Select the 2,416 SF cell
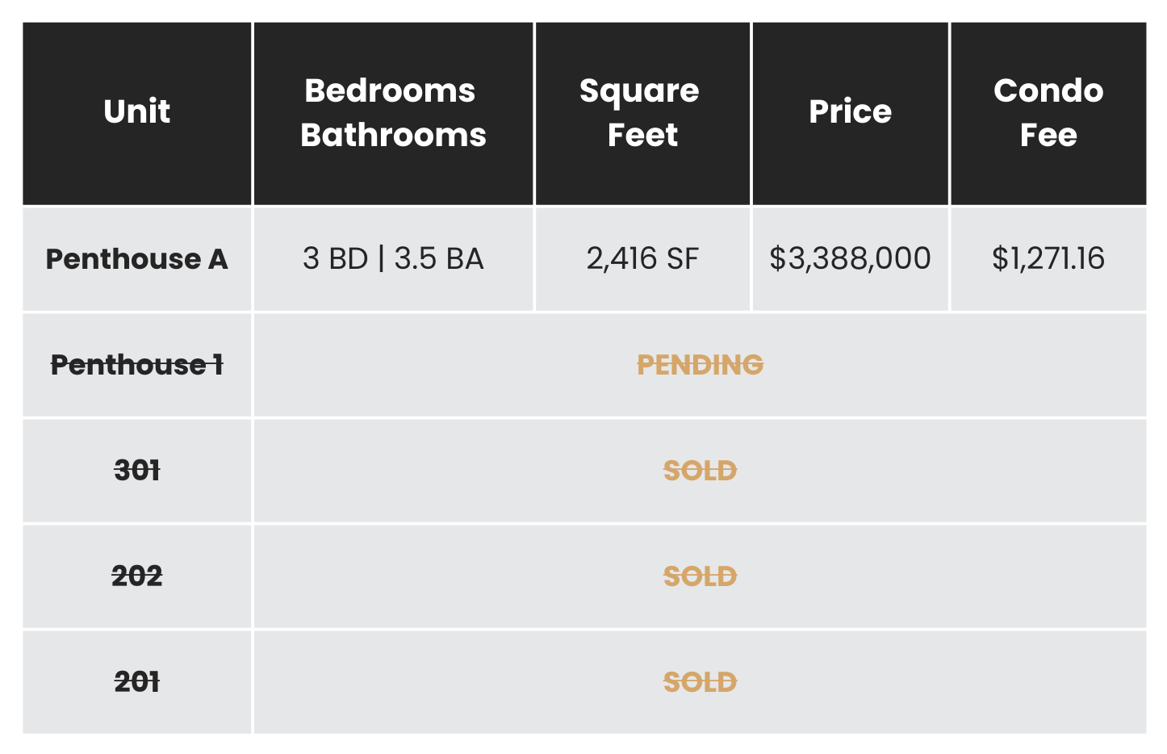Viewport: 1167px width, 754px height. [x=642, y=259]
